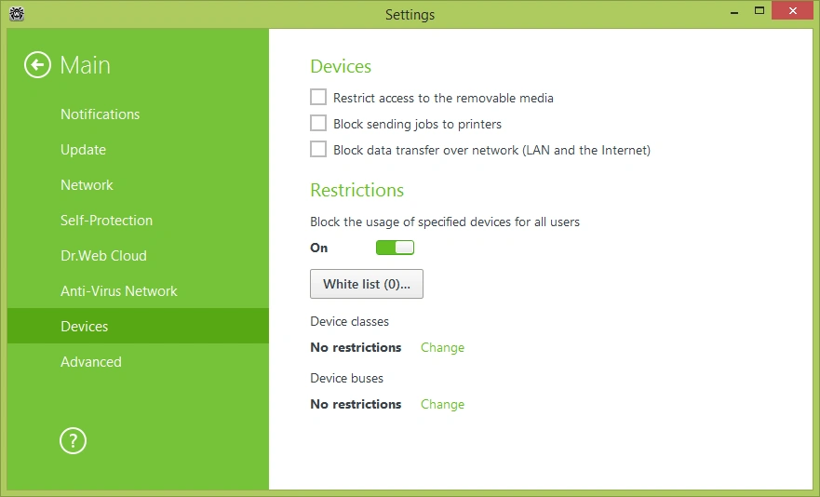The height and width of the screenshot is (497, 820).
Task: Minimize the Settings window
Action: click(727, 12)
